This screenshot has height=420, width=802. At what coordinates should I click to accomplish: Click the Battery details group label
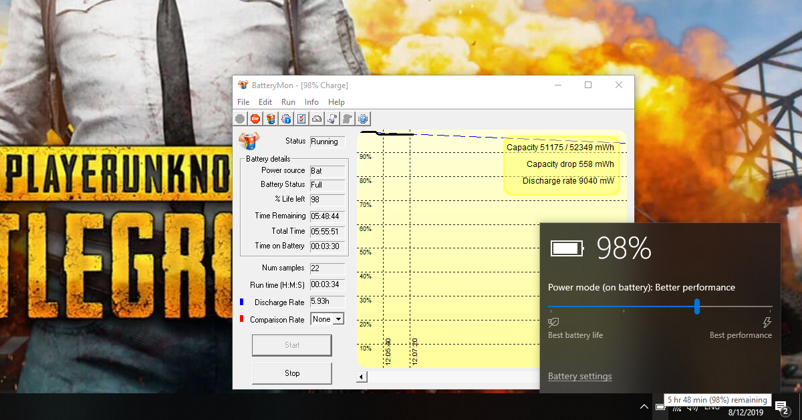pos(268,159)
